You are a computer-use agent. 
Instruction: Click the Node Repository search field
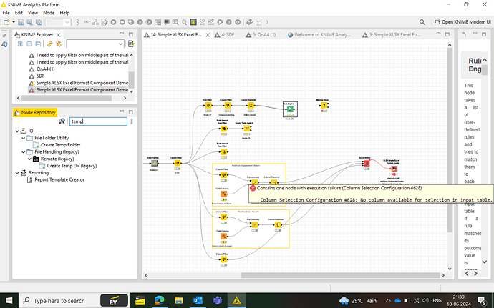pos(98,121)
